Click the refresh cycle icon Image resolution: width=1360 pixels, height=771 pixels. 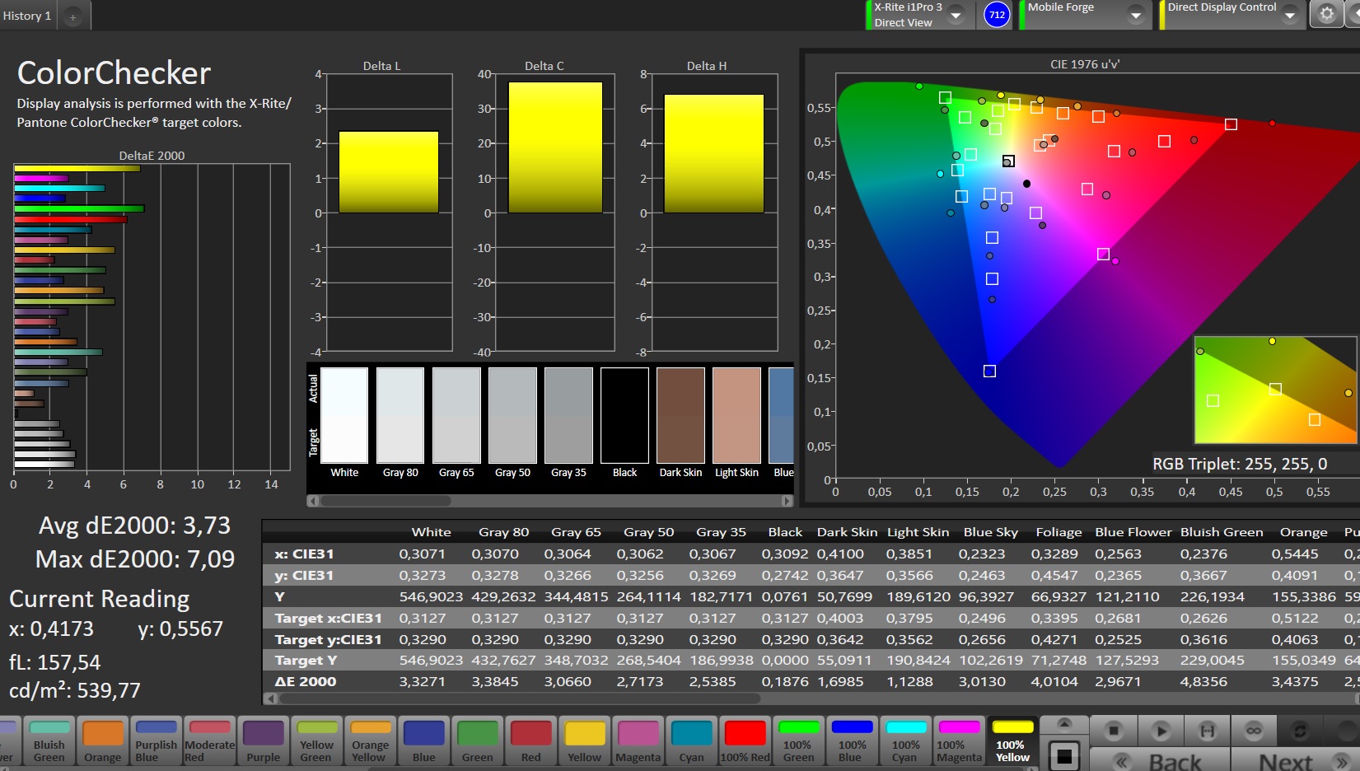tap(1300, 731)
